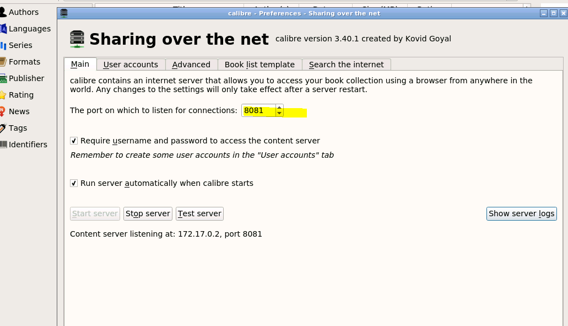Click the Stop server button
Viewport: 568px width, 326px height.
[x=148, y=213]
